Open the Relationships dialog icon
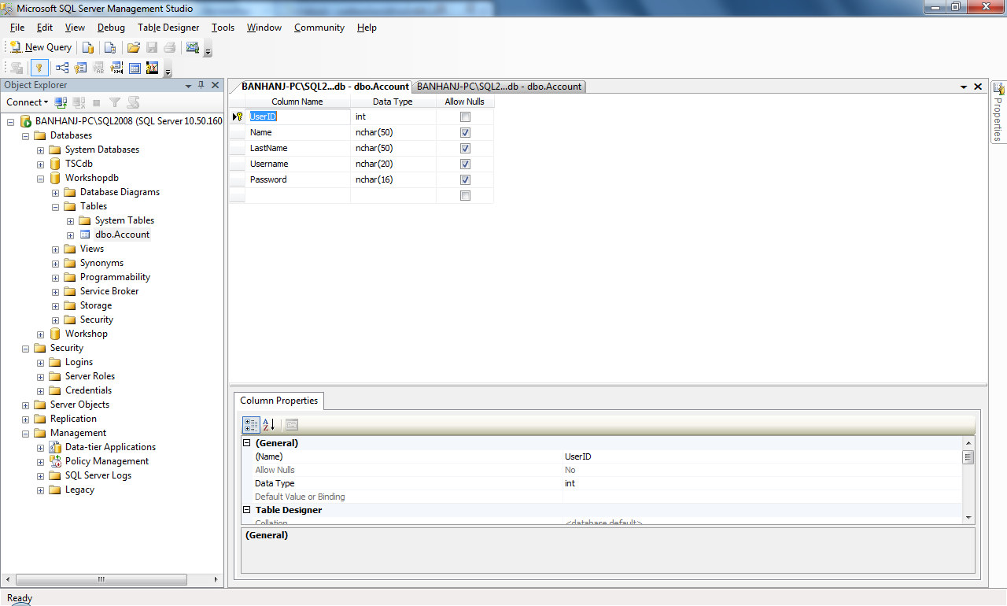The width and height of the screenshot is (1007, 606). (62, 68)
